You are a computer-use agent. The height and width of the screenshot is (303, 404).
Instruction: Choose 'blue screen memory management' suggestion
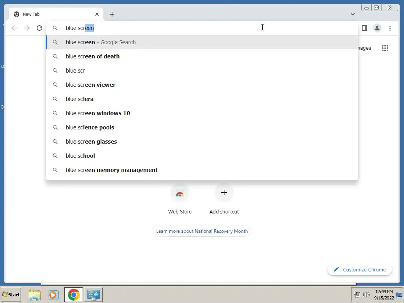202,170
